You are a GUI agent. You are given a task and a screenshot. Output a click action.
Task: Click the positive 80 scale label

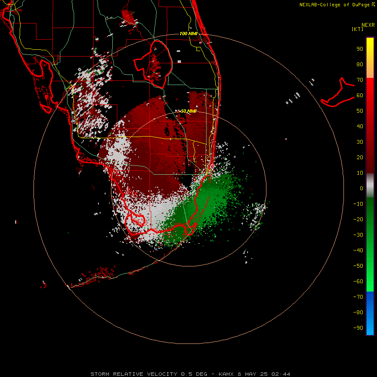tap(360, 65)
